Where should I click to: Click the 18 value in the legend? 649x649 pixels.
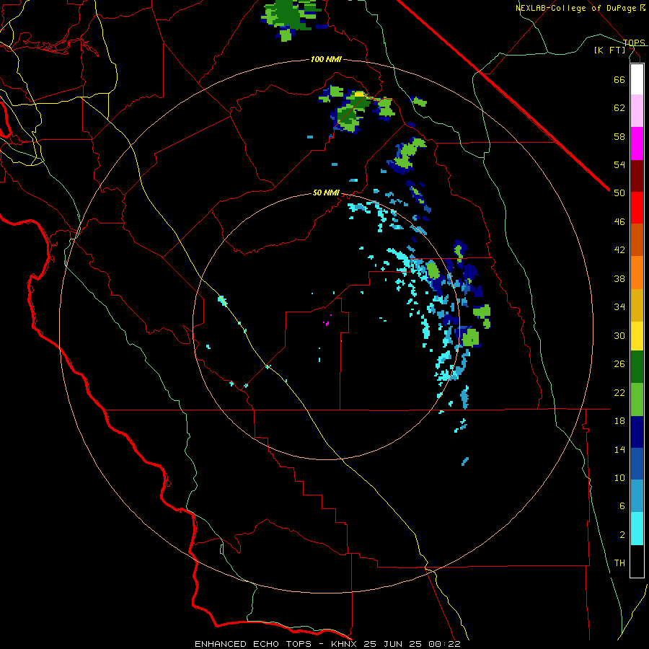[619, 421]
